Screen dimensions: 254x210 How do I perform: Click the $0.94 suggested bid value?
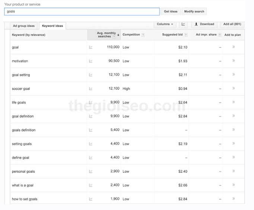coord(183,89)
